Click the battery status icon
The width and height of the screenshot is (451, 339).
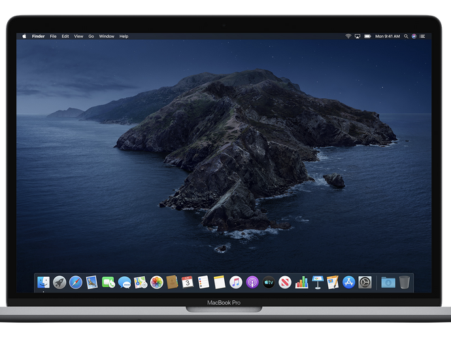367,36
